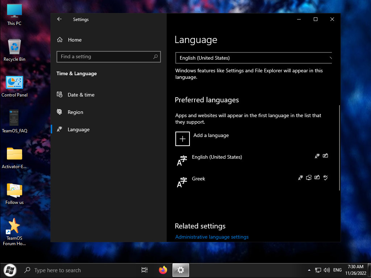Click the search magnifier in Find a setting

(x=155, y=57)
